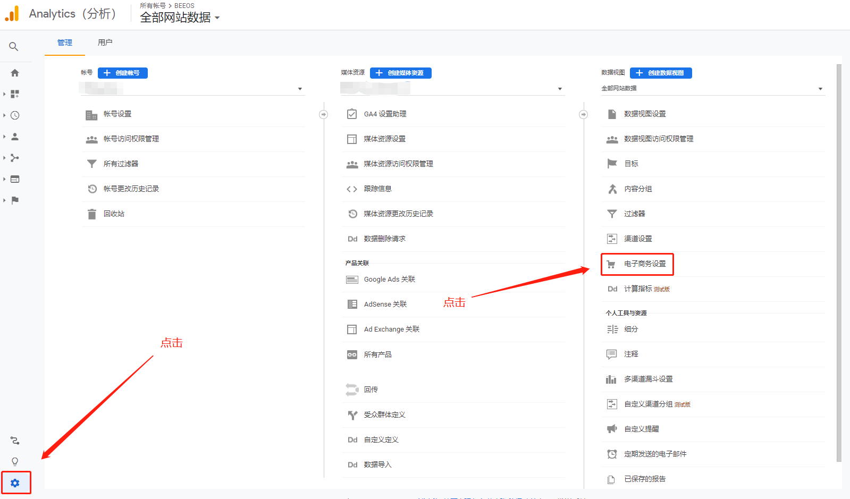Click the Discover lightbulb icon

click(15, 461)
